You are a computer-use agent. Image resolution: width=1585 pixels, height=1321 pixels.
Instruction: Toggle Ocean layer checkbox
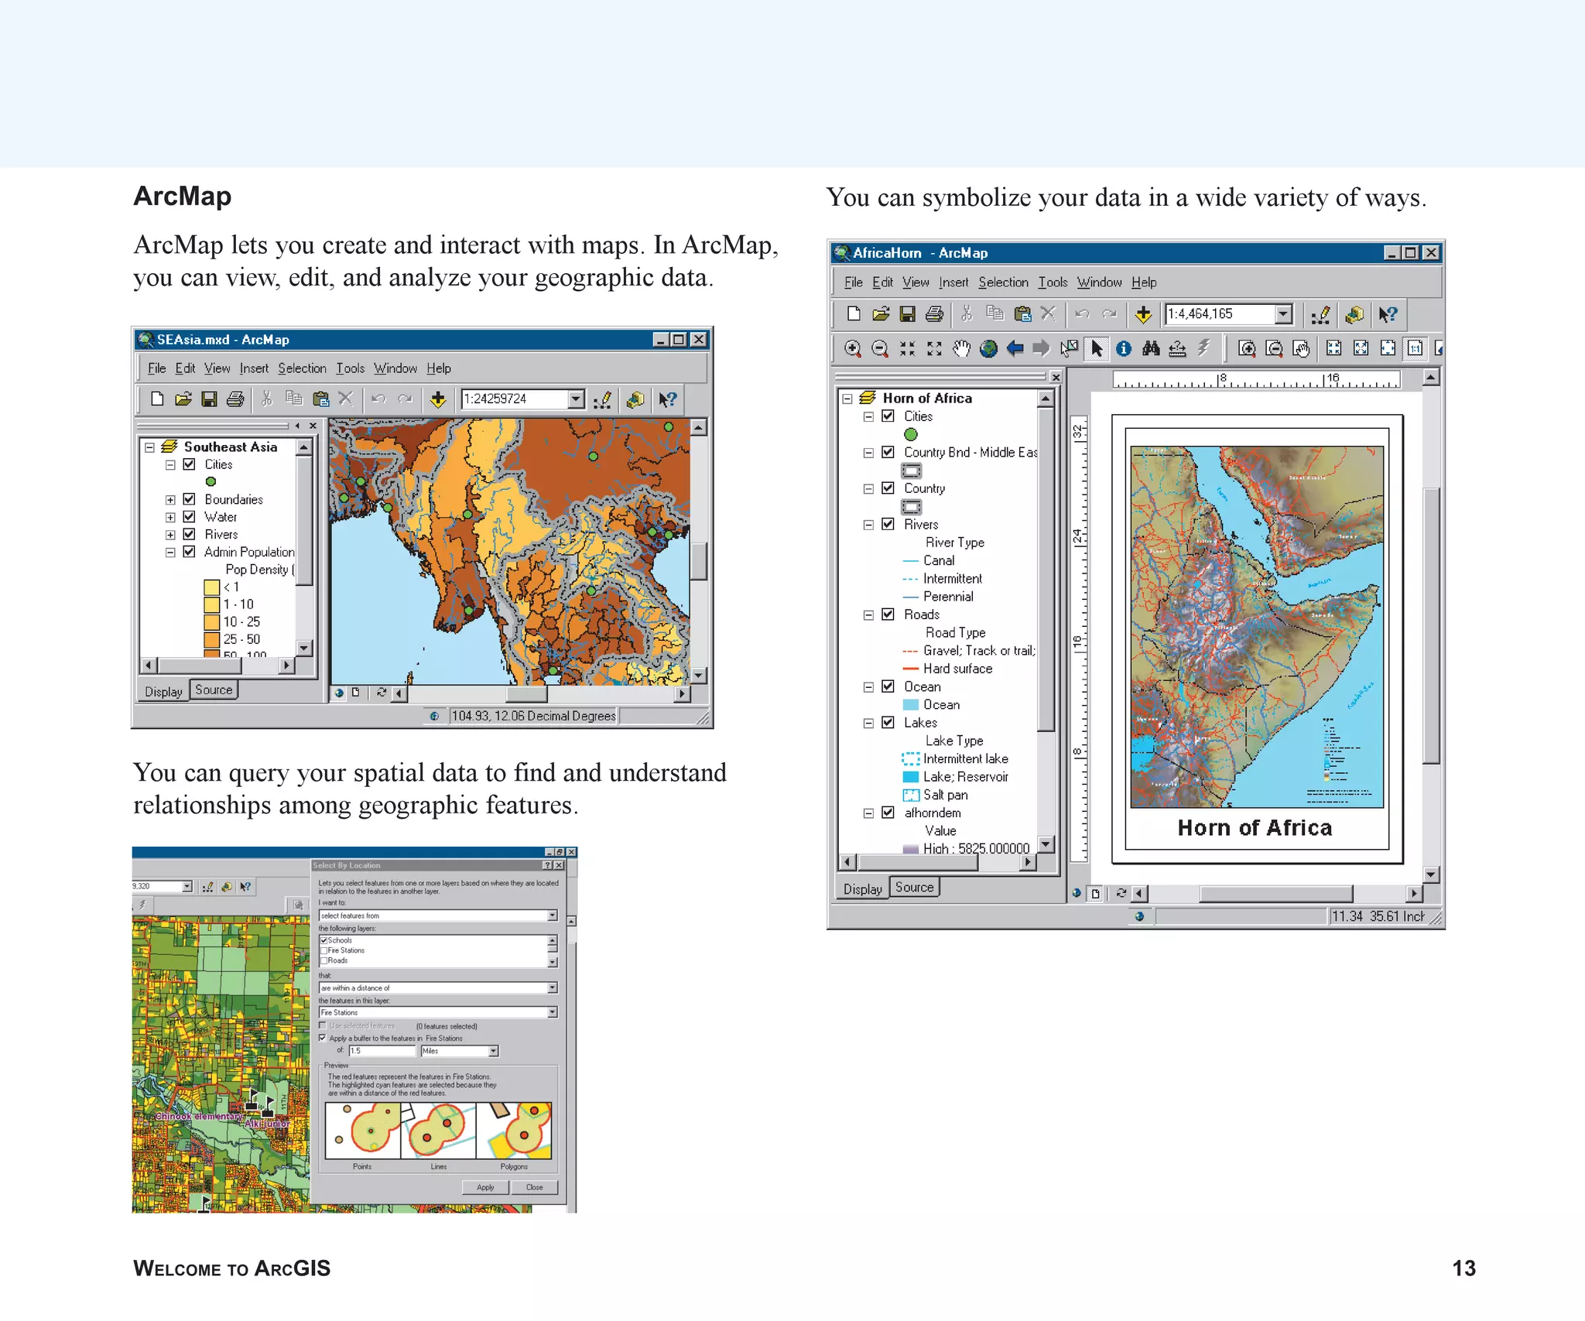(888, 686)
